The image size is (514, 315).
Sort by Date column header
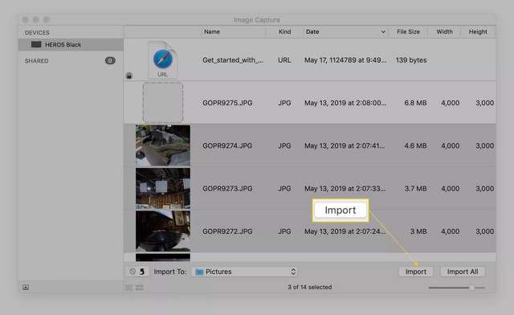(x=312, y=32)
